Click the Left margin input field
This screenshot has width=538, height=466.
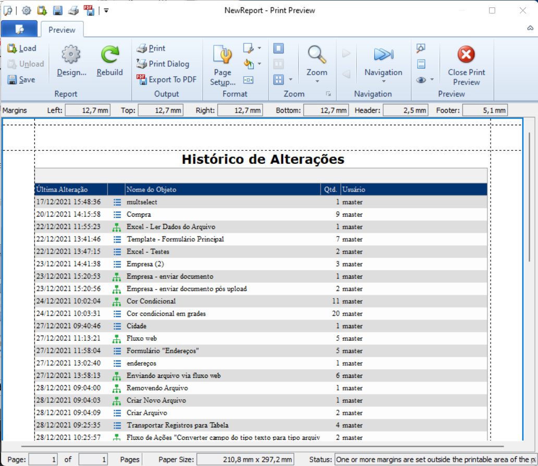[x=88, y=111]
